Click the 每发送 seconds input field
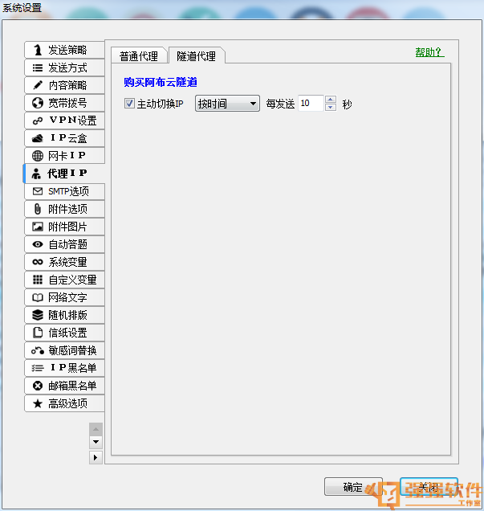 click(x=311, y=104)
